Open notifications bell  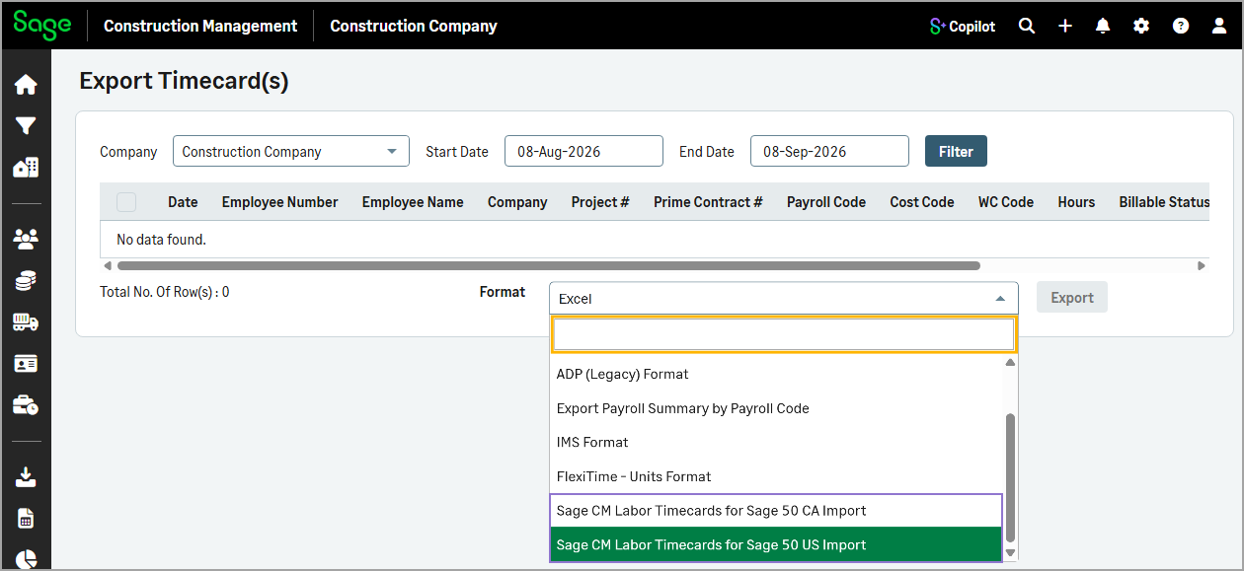[x=1103, y=27]
